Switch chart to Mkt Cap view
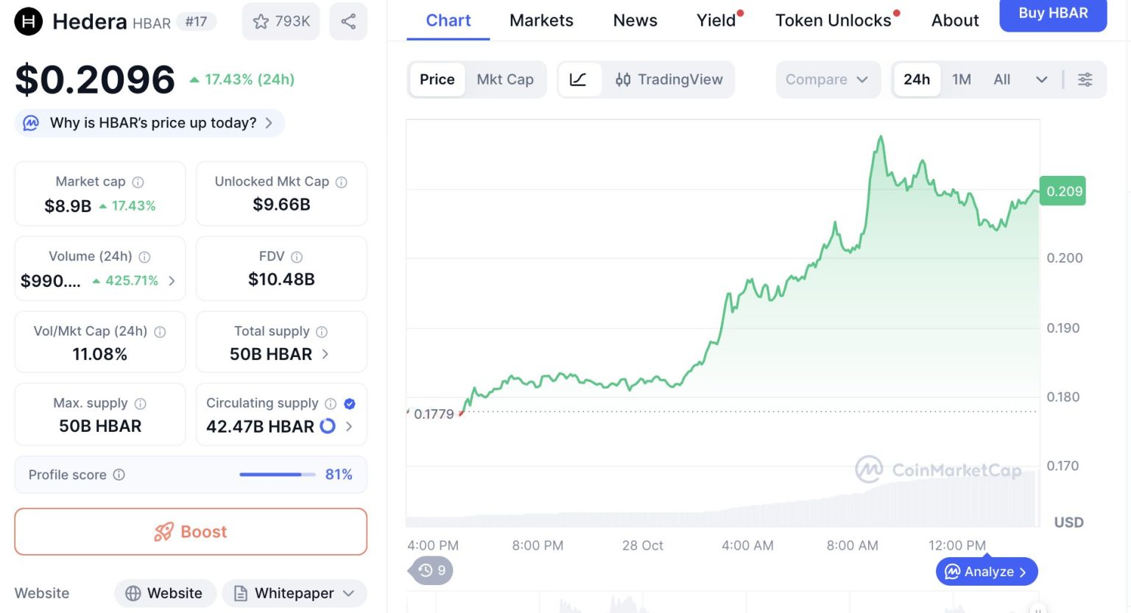 (x=505, y=79)
